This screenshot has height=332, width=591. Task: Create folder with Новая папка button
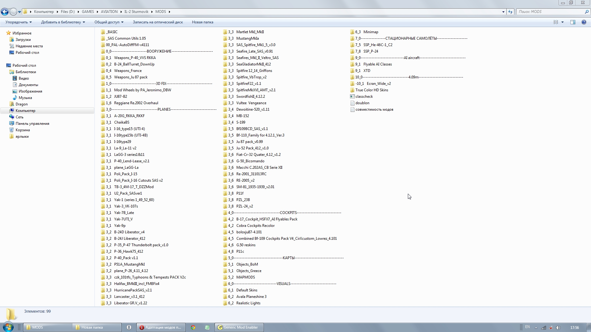tap(202, 22)
